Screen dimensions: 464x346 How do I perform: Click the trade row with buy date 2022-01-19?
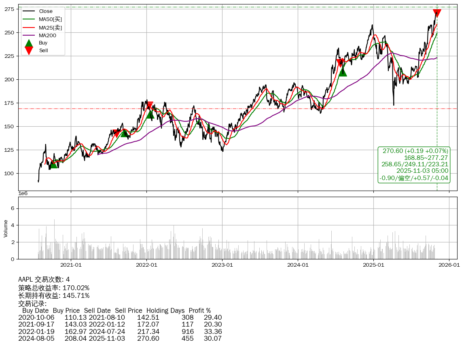click(x=120, y=331)
